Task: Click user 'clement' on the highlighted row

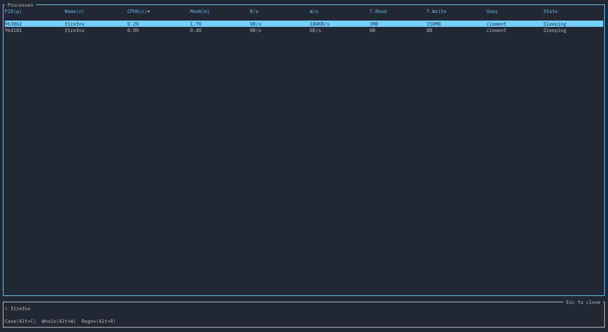Action: (x=496, y=24)
